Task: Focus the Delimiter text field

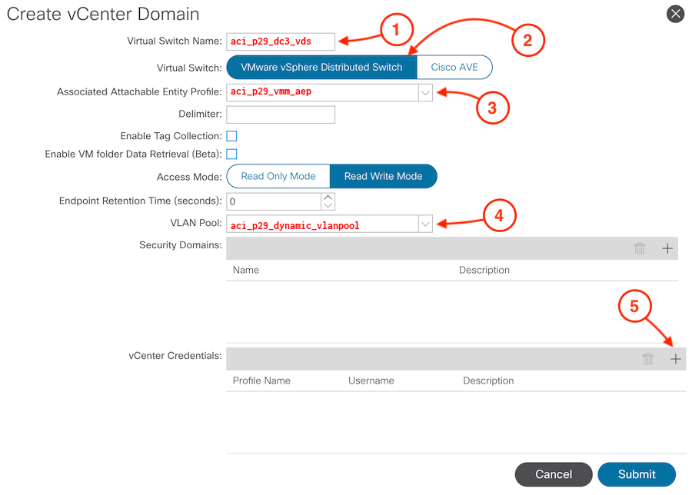Action: (281, 115)
